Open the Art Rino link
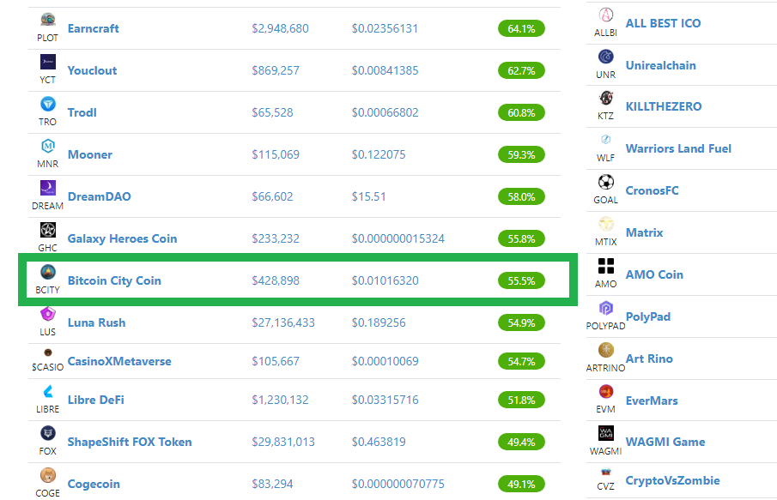Viewport: 777px width, 500px height. (649, 358)
